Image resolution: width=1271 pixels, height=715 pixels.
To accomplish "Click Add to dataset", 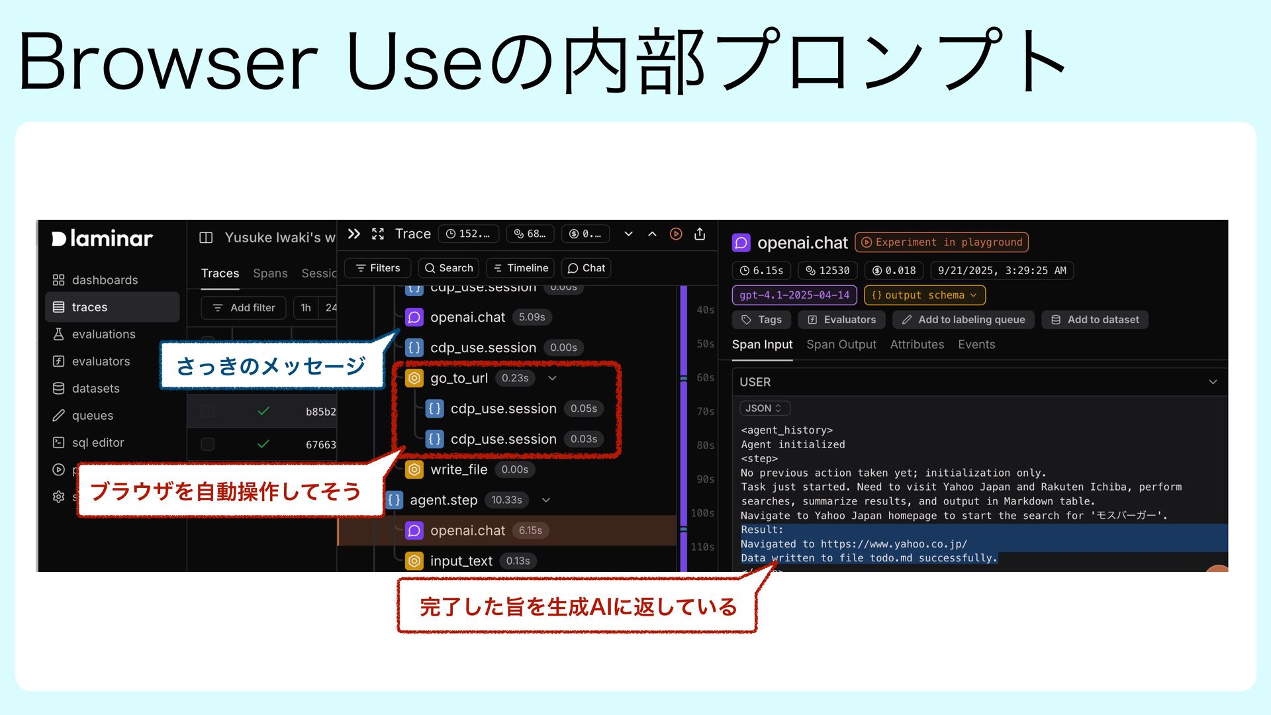I will point(1095,320).
